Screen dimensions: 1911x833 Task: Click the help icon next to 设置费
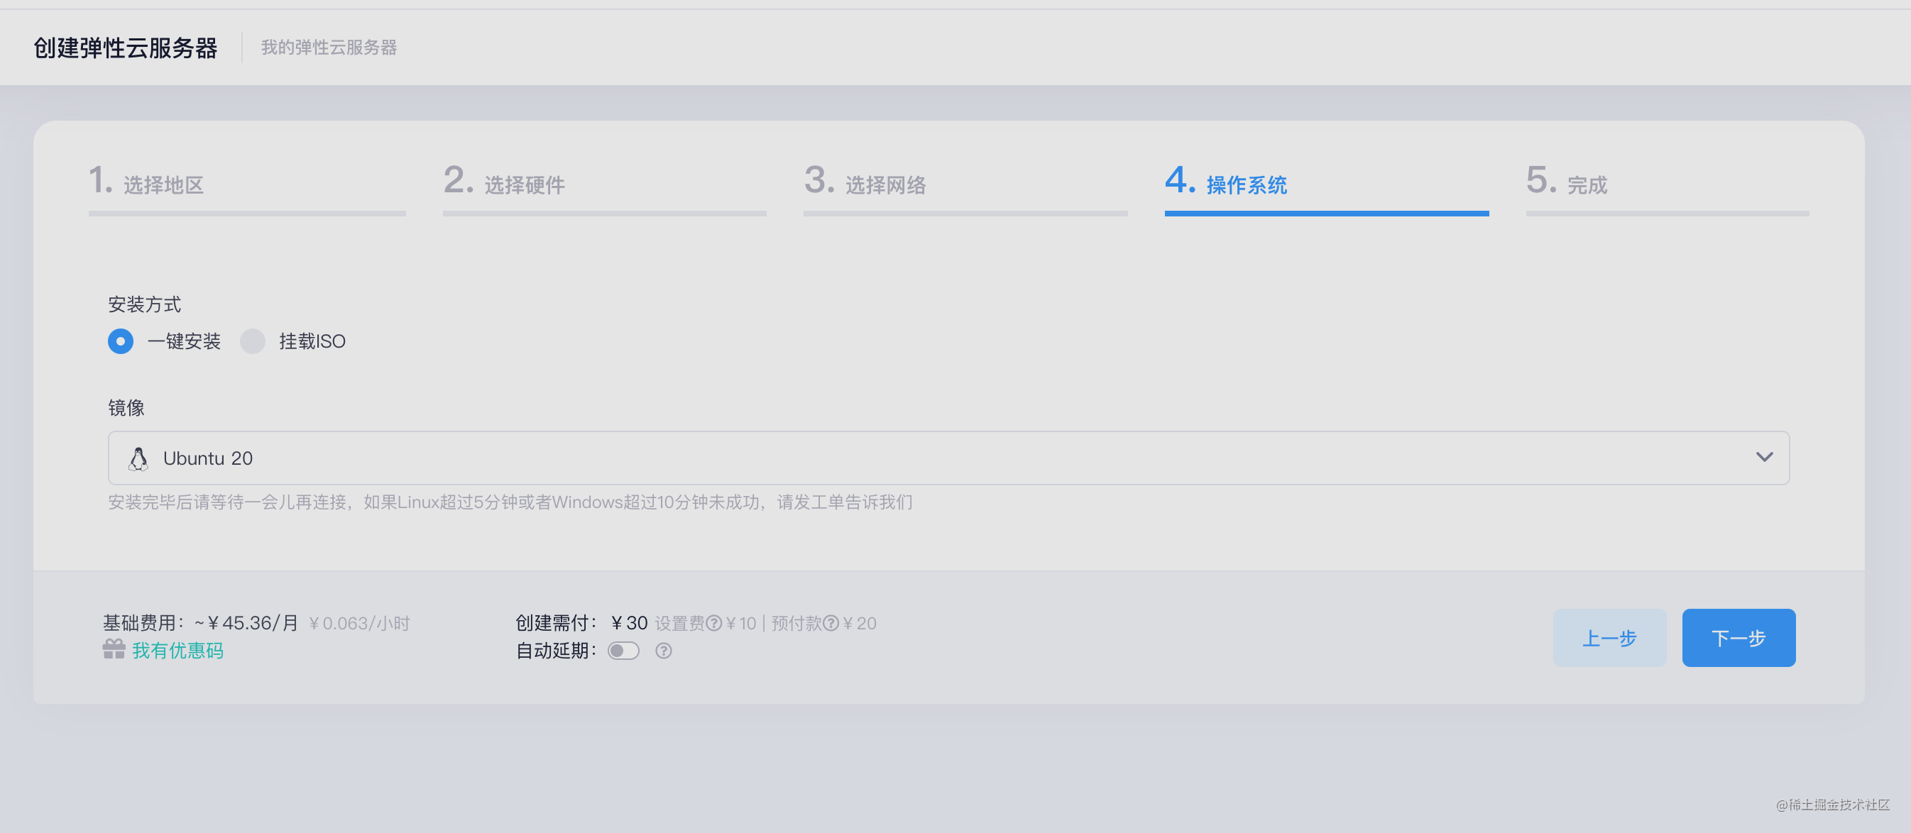[713, 623]
